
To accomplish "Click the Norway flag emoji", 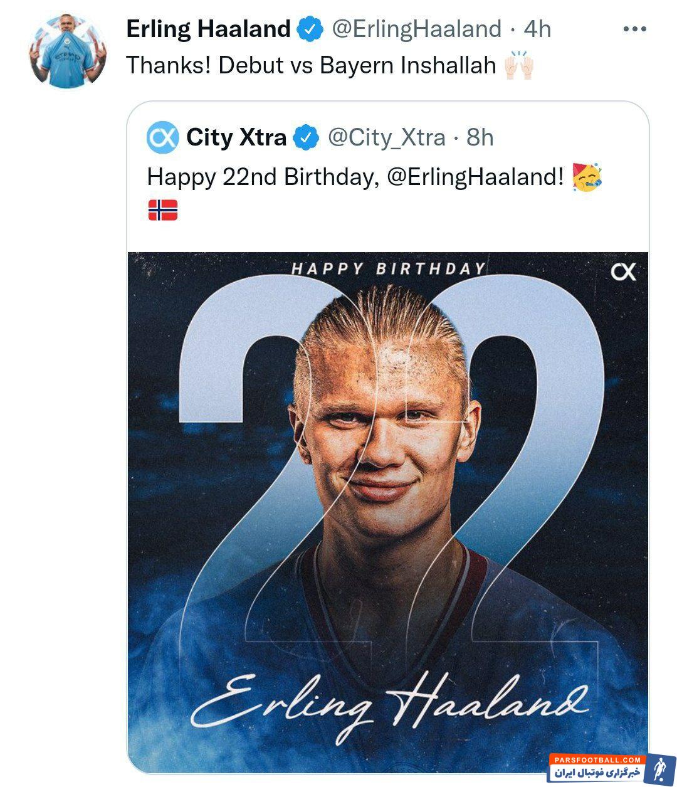I will tap(162, 209).
